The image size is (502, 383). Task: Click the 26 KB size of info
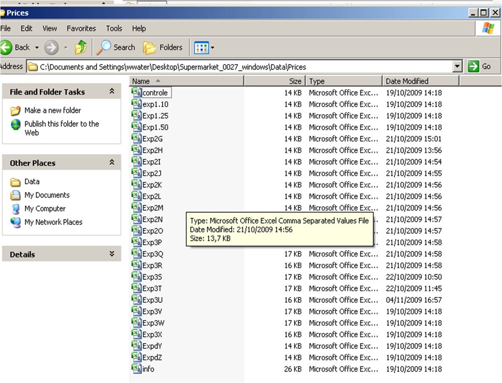point(293,369)
